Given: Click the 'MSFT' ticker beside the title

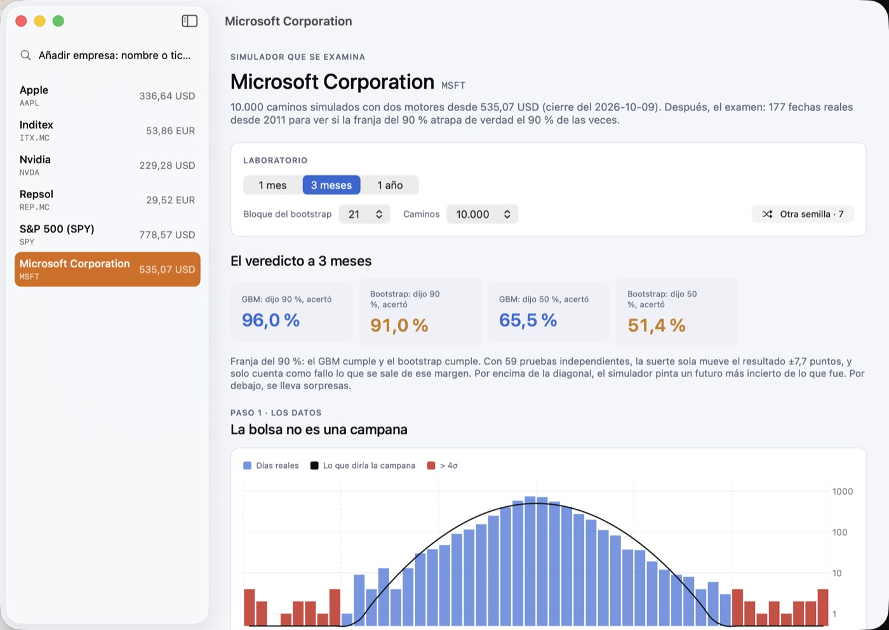Looking at the screenshot, I should pyautogui.click(x=453, y=86).
